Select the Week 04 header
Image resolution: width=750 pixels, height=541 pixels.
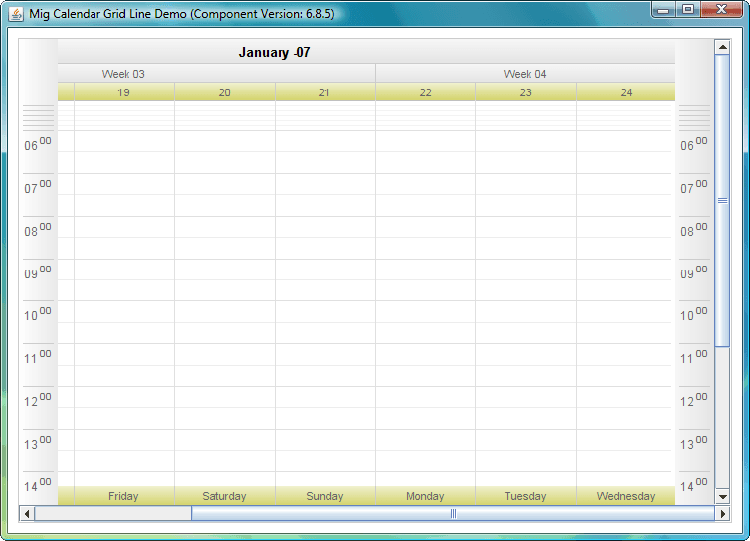tap(525, 74)
